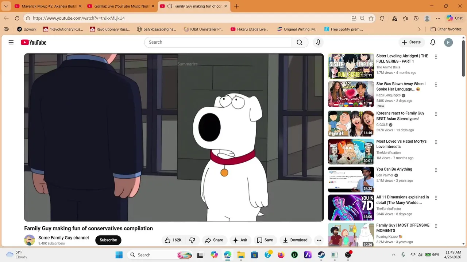Click the zoom out magnifier in address bar
This screenshot has height=262, width=467.
click(x=362, y=18)
